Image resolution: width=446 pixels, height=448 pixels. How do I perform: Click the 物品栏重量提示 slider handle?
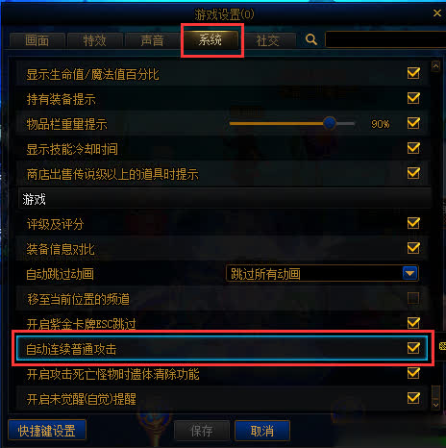[330, 123]
